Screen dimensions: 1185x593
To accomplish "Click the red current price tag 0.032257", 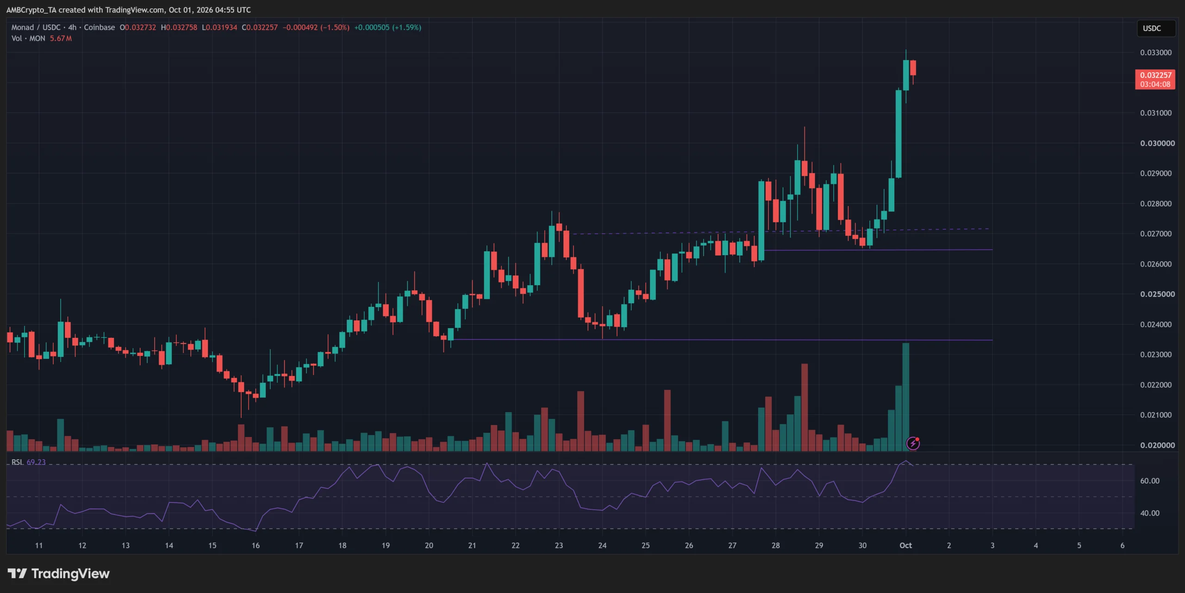I will click(x=1155, y=79).
